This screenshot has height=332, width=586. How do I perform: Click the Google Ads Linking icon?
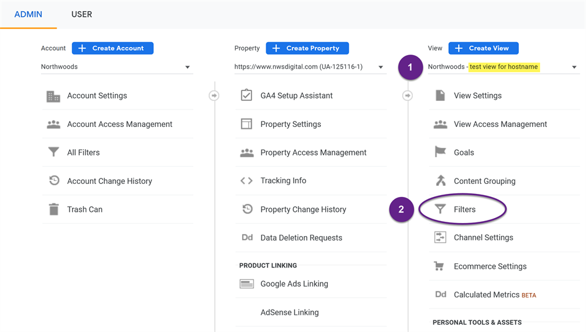[246, 284]
